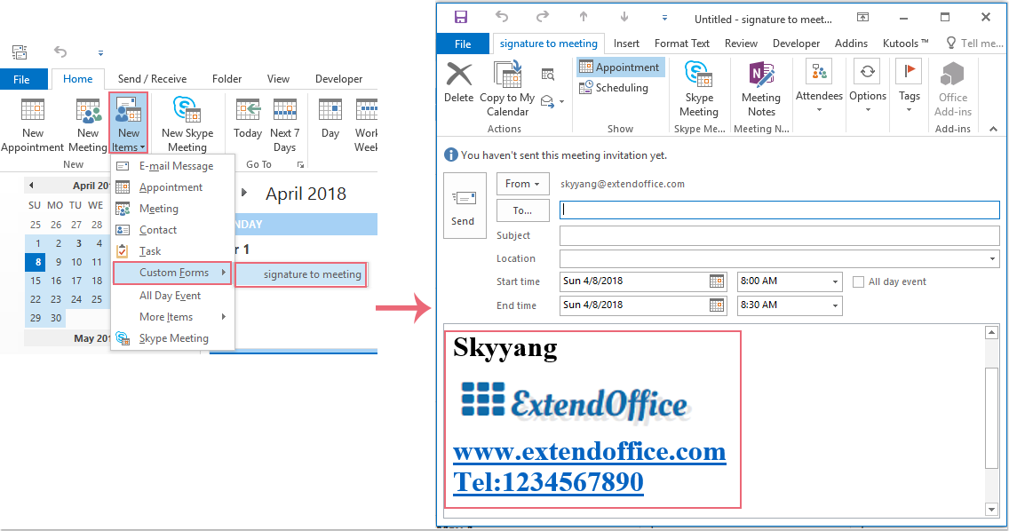Select April 17 in mini calendar
The height and width of the screenshot is (531, 1009).
[75, 281]
